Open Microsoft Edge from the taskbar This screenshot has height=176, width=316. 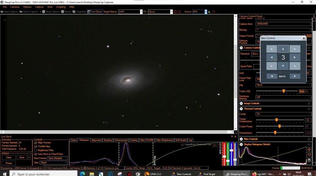82,174
